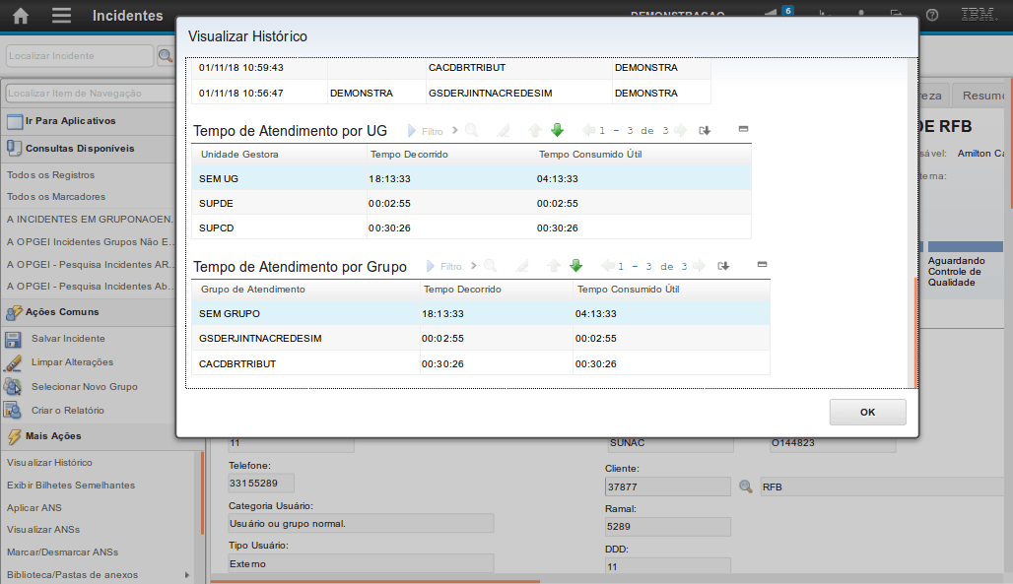Collapse the Tempo de Atendimento por UG table

[744, 129]
